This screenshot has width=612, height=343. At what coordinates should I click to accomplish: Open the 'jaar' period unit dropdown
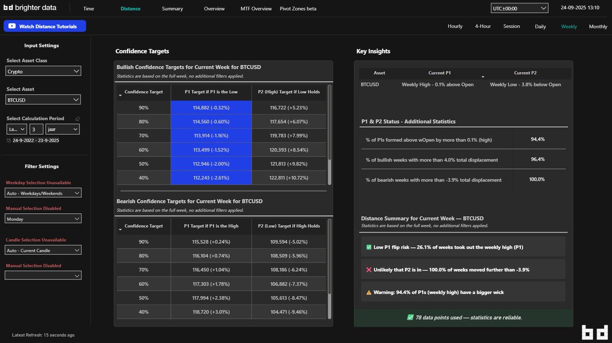coord(62,129)
